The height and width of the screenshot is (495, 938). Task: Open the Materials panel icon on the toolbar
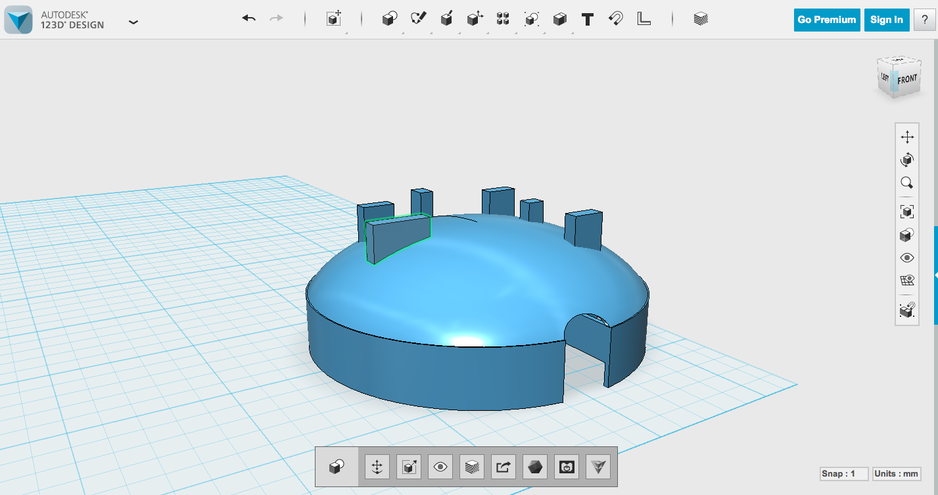pyautogui.click(x=699, y=19)
